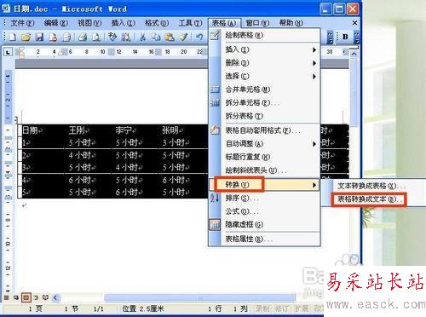Select the highlighted Print Layout view icon
426x317 pixels.
26,297
